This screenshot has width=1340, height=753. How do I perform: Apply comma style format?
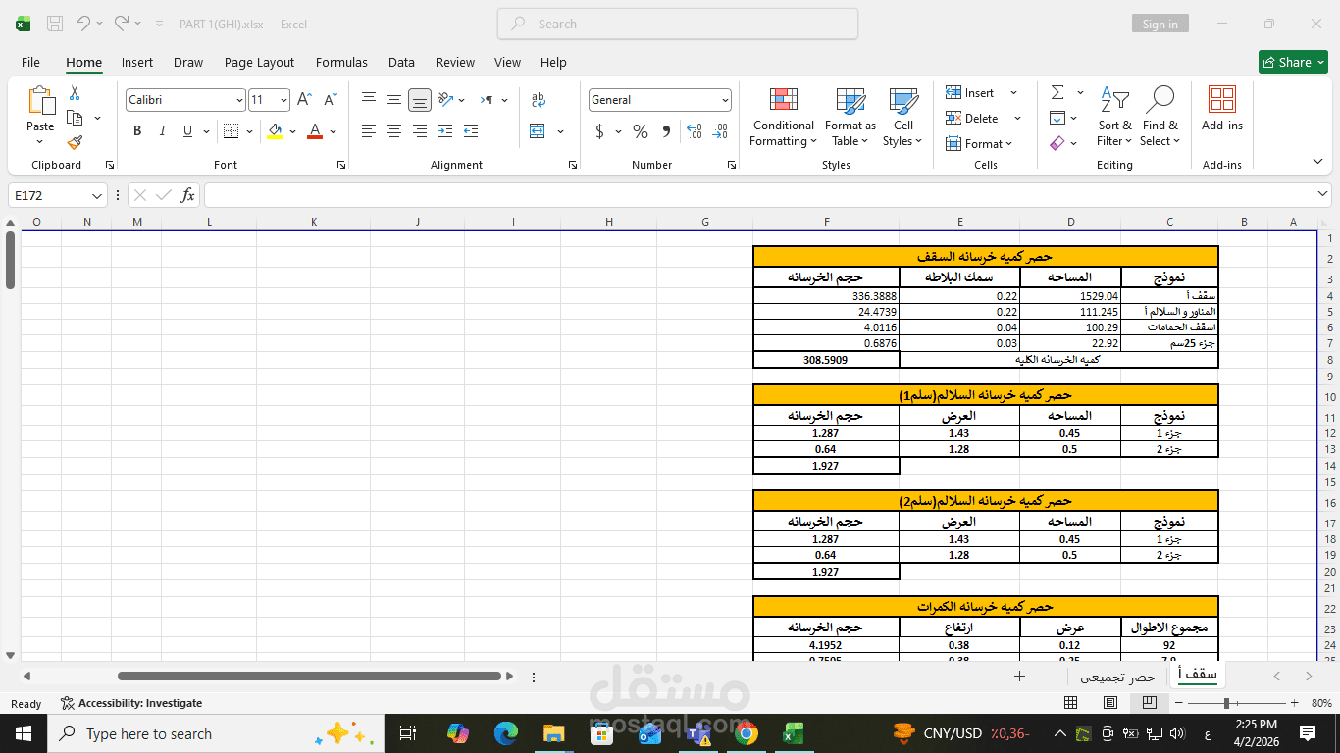[x=666, y=131]
